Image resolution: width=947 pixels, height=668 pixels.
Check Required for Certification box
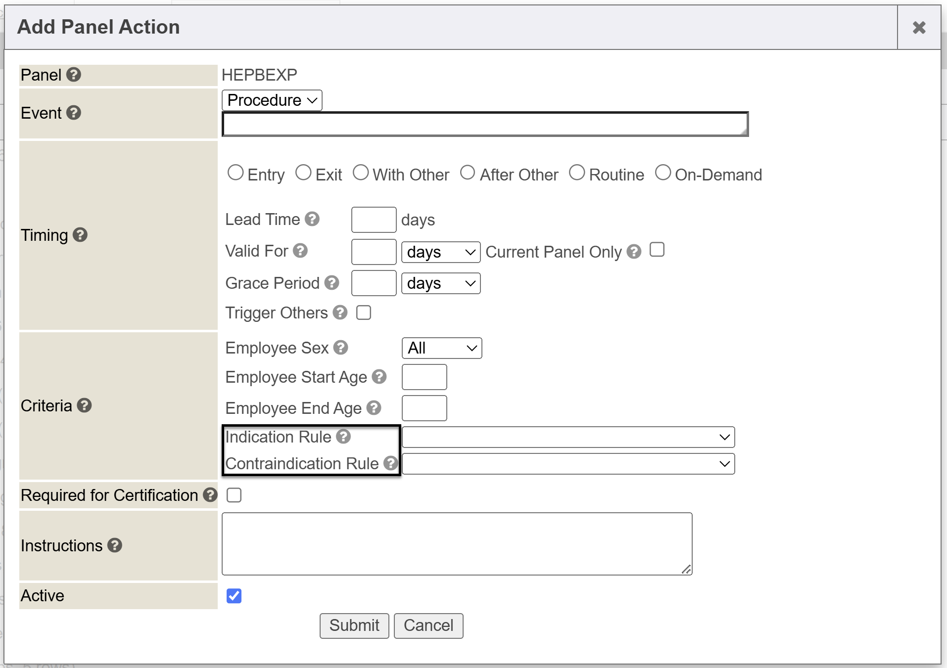pyautogui.click(x=234, y=495)
